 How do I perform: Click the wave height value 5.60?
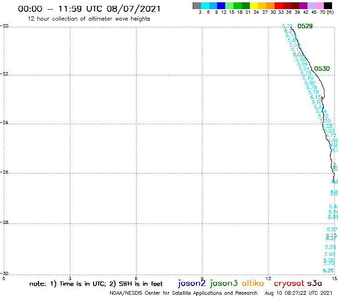click(310, 83)
